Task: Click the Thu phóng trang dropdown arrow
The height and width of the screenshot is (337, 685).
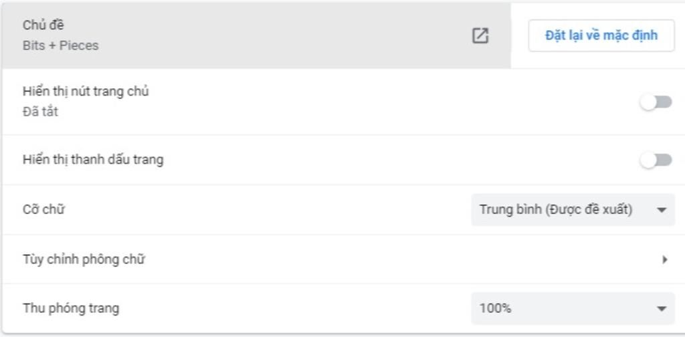Action: [x=662, y=309]
